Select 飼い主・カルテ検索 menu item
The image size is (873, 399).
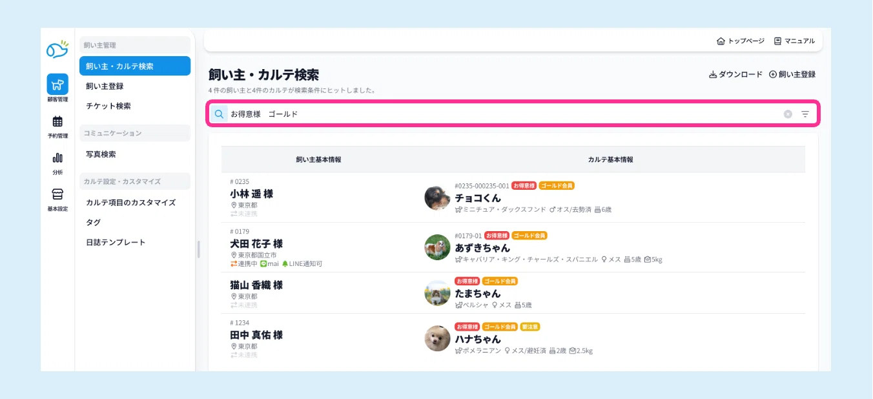tap(135, 66)
